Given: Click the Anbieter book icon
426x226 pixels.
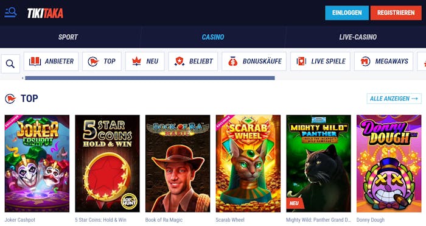Looking at the screenshot, I should (35, 61).
